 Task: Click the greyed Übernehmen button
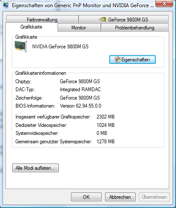[x=154, y=197]
